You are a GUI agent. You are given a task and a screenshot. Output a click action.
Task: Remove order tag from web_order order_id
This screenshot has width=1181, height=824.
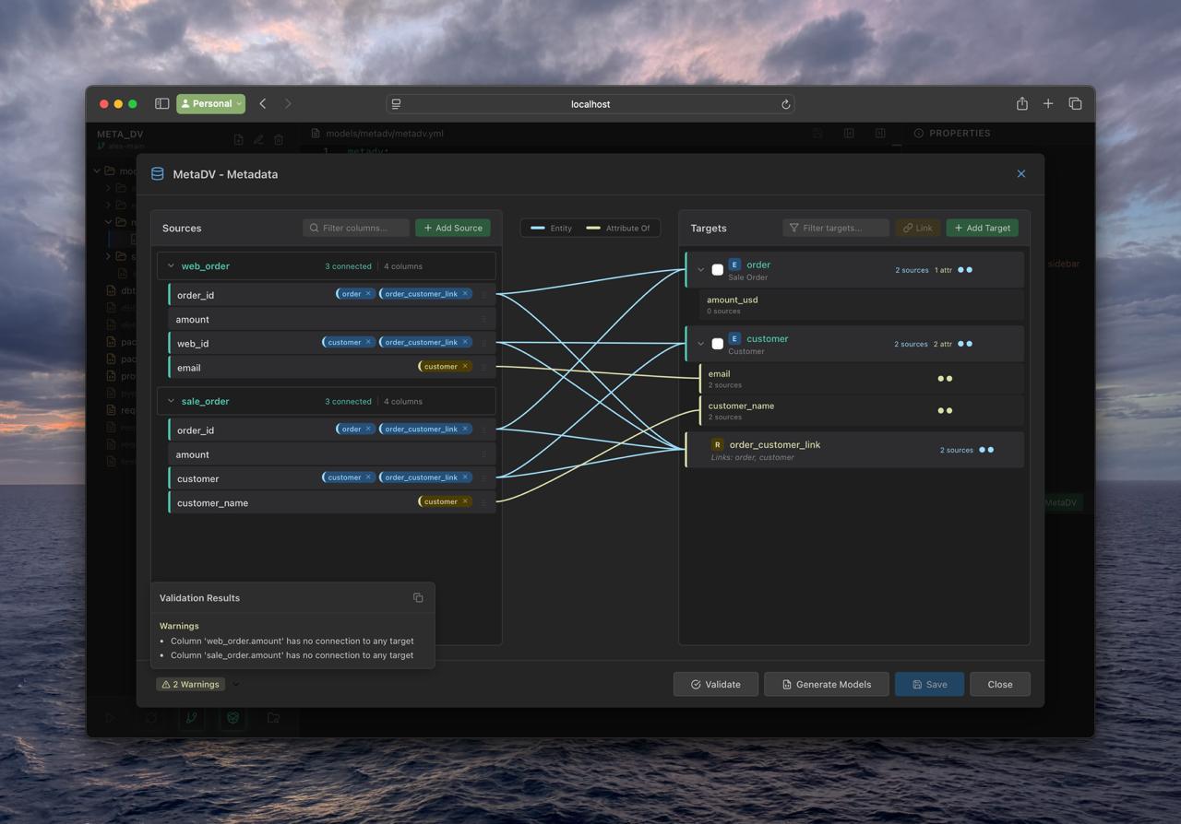(x=368, y=294)
